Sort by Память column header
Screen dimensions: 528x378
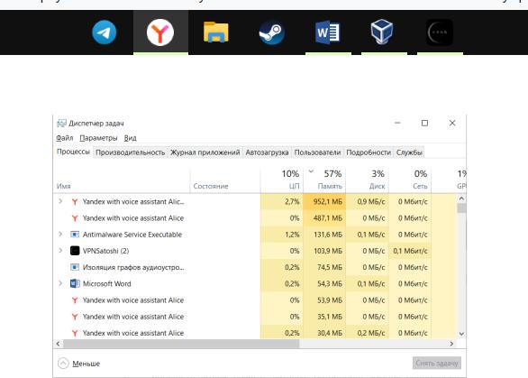click(324, 180)
